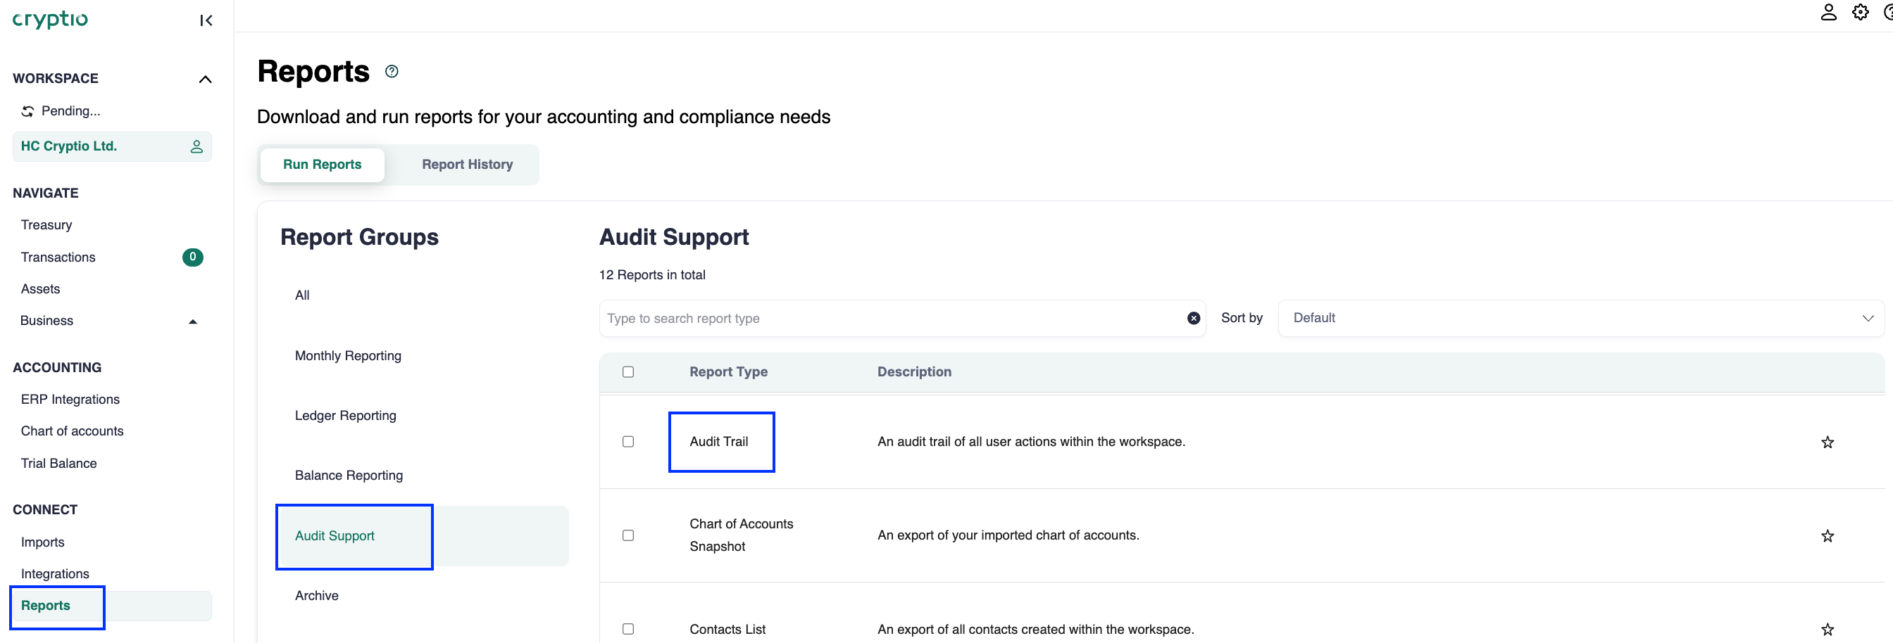Open settings via the gear icon
The width and height of the screenshot is (1893, 643).
point(1860,13)
